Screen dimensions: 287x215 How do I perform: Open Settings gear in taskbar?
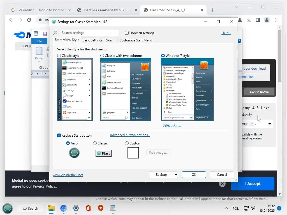coord(76,208)
